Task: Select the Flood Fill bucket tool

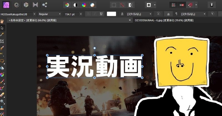Action: [x=2, y=68]
